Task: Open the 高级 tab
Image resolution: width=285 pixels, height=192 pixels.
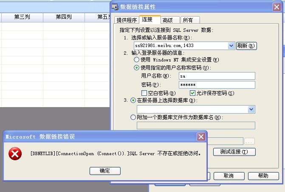Action: coord(170,20)
